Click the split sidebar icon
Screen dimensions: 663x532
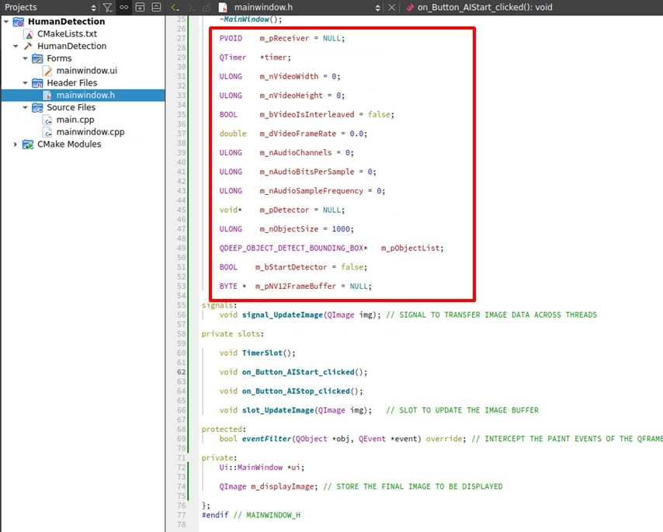tap(140, 7)
